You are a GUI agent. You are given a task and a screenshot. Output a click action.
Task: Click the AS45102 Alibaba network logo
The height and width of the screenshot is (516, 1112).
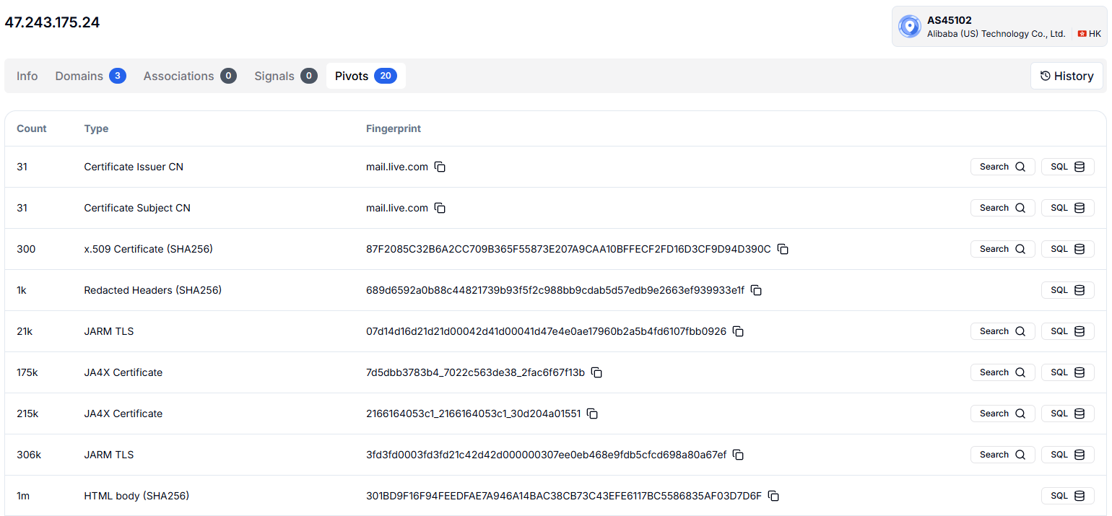909,26
